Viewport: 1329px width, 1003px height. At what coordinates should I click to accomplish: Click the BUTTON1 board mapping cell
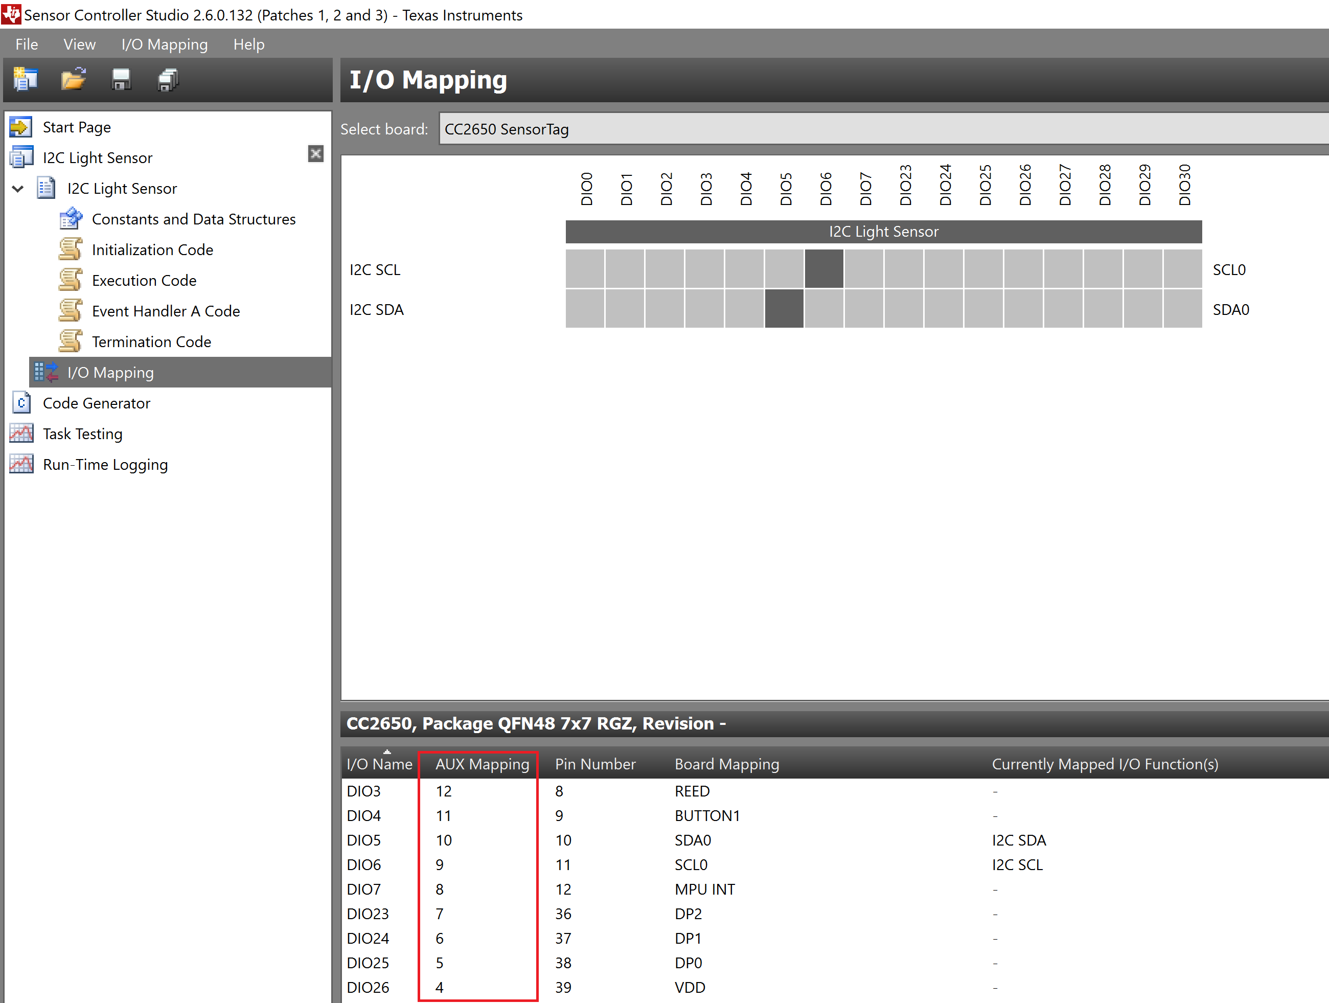(x=707, y=816)
